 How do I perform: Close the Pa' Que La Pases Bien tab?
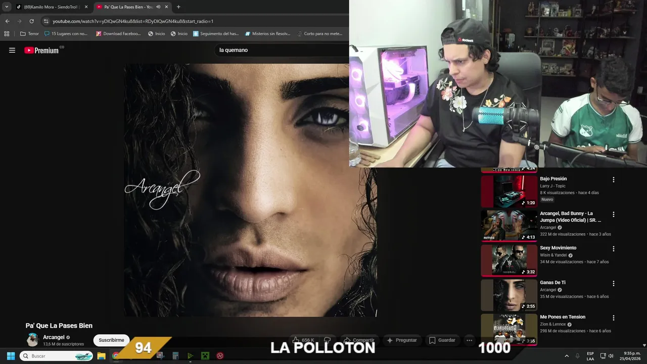tap(166, 7)
